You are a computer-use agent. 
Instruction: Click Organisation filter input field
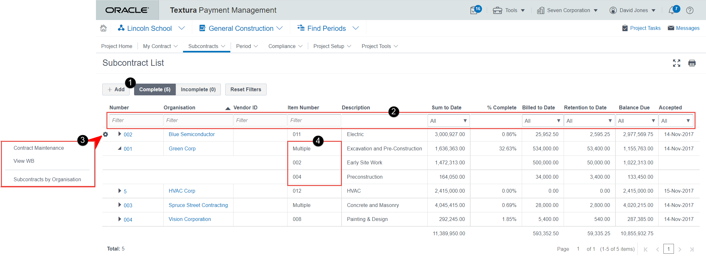click(198, 120)
